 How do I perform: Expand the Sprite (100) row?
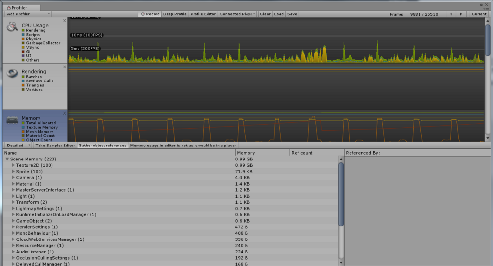13,171
